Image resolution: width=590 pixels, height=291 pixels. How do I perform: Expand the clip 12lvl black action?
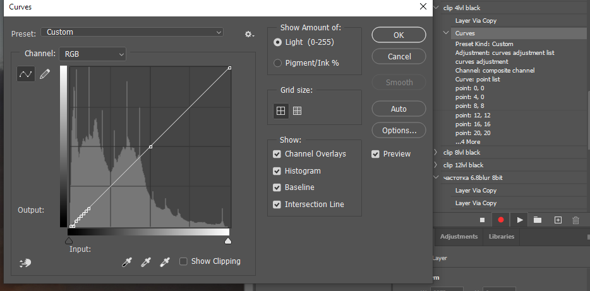(436, 165)
